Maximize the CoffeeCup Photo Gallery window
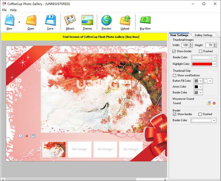 (204, 4)
